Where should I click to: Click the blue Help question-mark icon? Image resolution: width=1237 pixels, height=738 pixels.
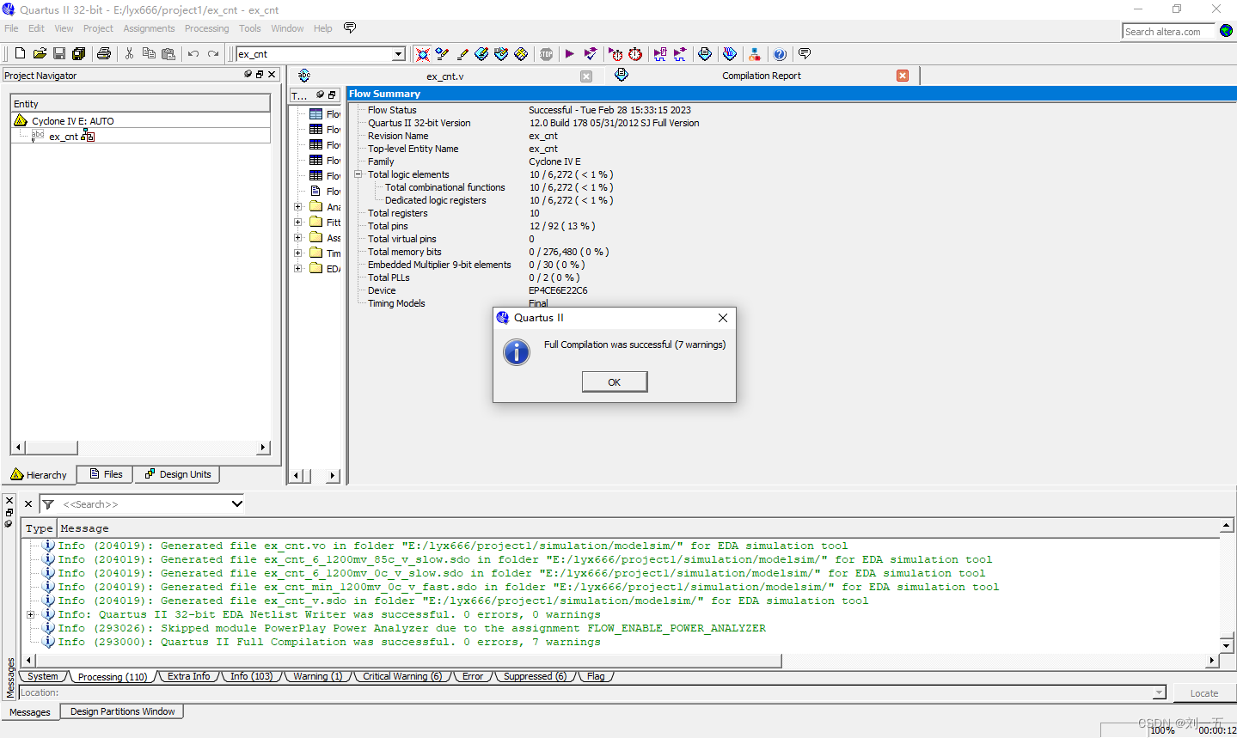[780, 54]
